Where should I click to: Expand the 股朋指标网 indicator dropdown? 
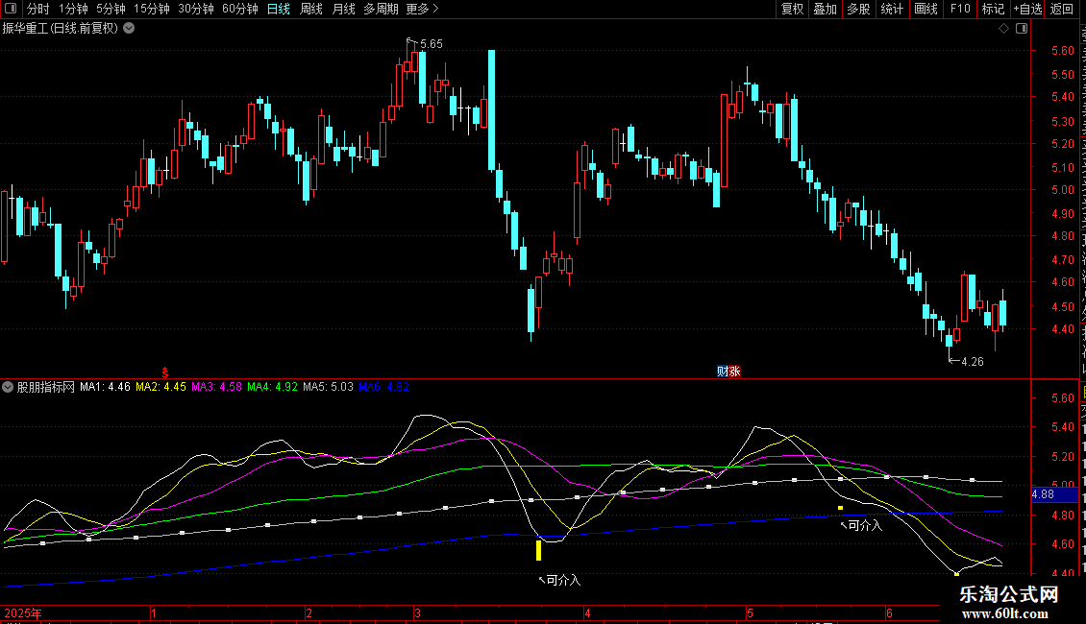point(8,387)
